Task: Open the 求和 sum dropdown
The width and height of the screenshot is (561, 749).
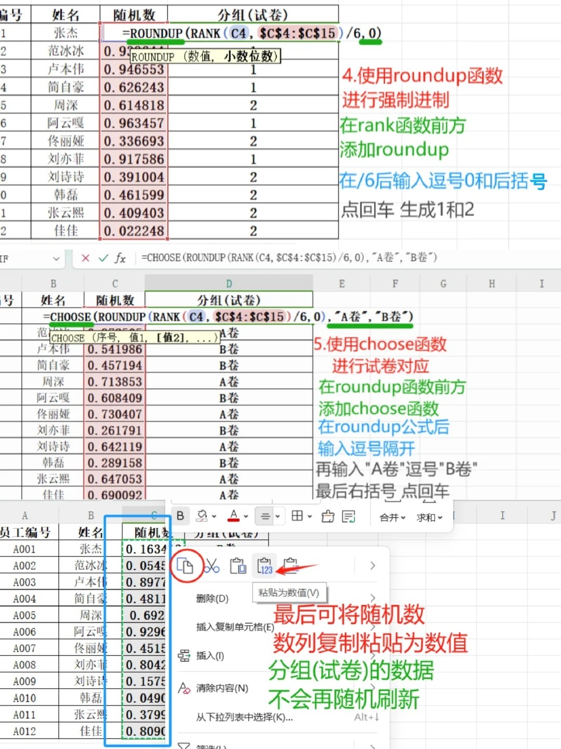Action: [x=429, y=518]
